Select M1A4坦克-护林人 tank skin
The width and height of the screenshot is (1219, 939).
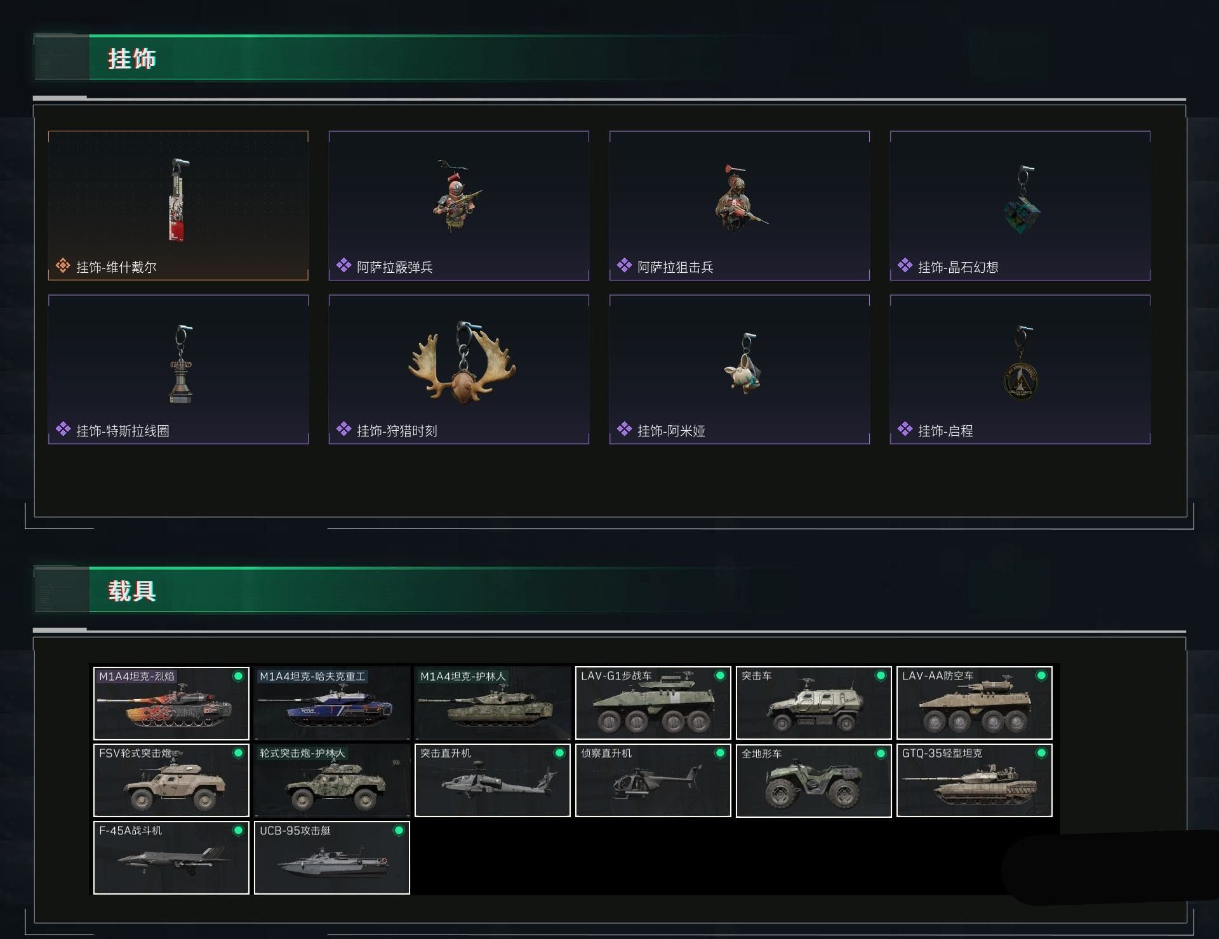tap(493, 703)
